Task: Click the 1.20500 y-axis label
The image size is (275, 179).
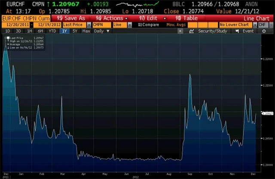Action: (268, 139)
